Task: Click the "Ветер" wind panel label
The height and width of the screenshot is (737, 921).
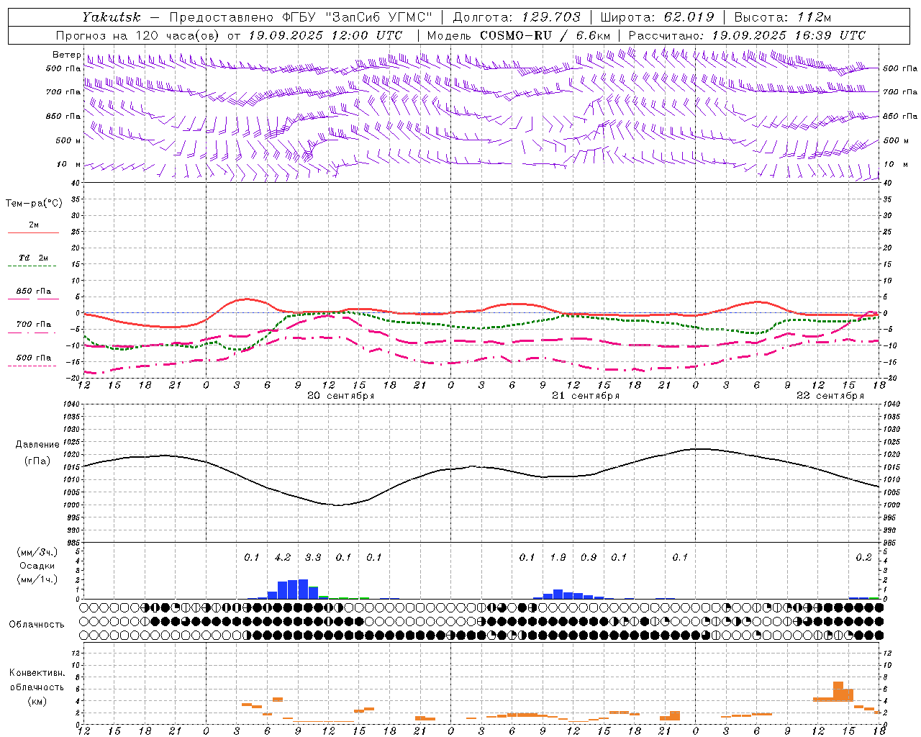Action: tap(67, 55)
